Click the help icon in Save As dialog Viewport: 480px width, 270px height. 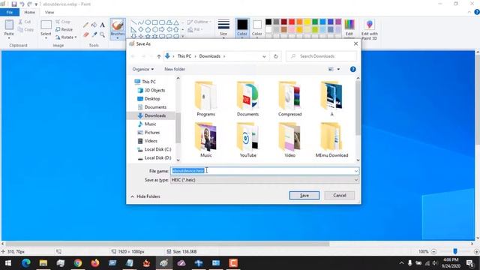(x=352, y=69)
